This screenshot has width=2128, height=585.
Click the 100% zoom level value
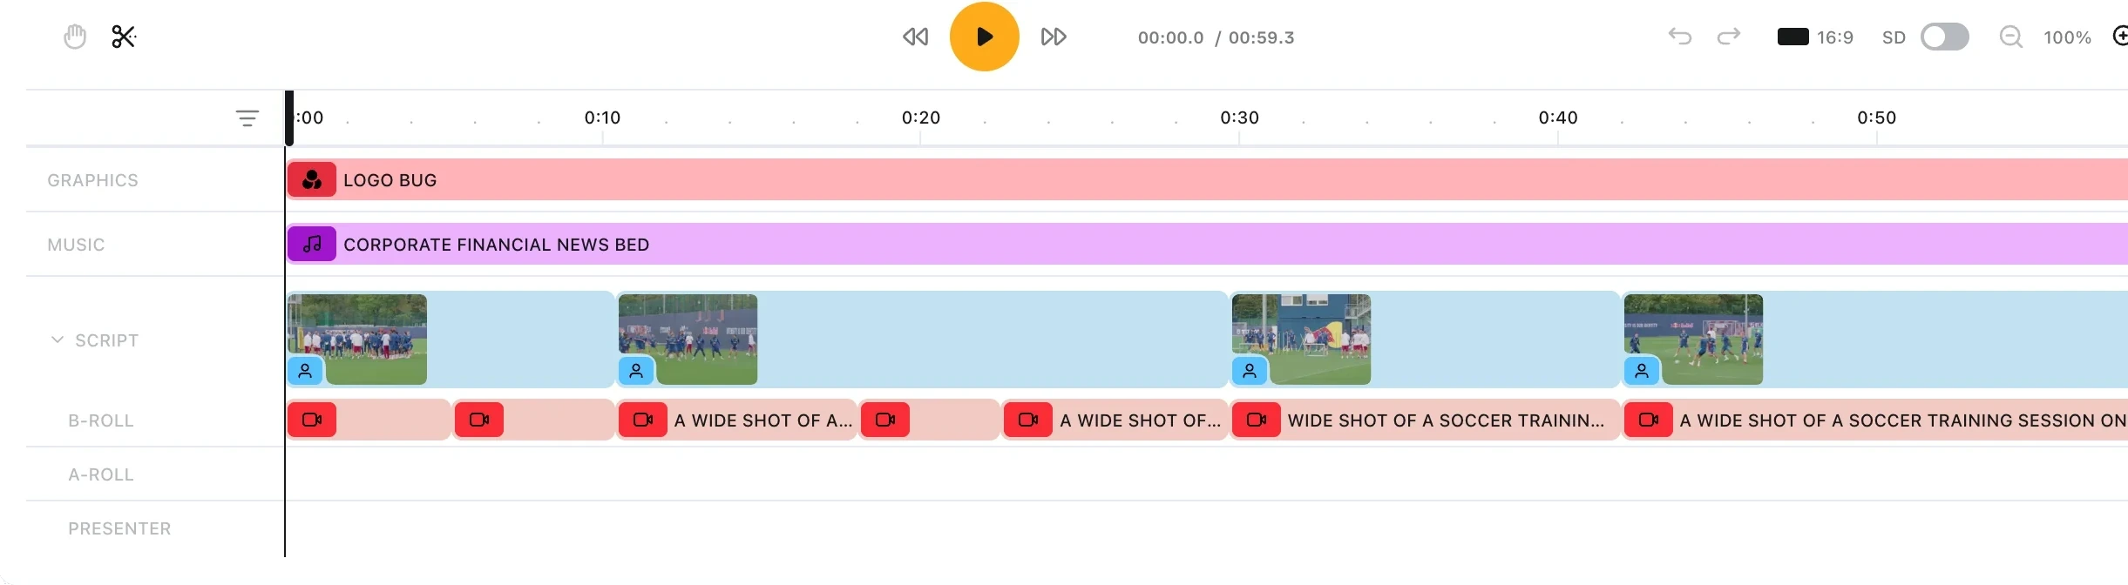[2067, 37]
